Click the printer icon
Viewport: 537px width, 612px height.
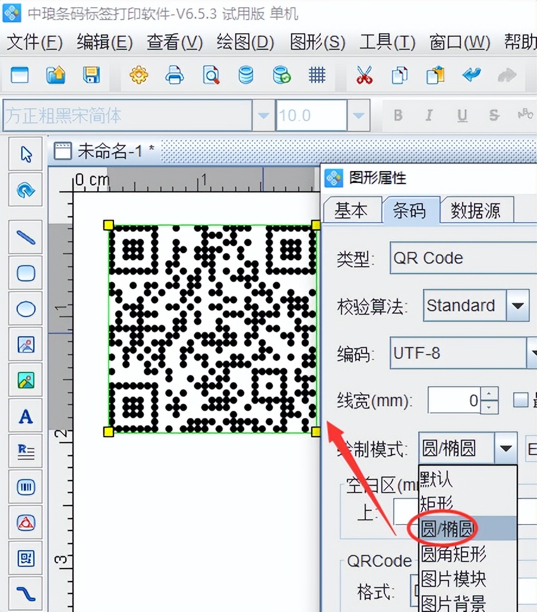pyautogui.click(x=175, y=75)
